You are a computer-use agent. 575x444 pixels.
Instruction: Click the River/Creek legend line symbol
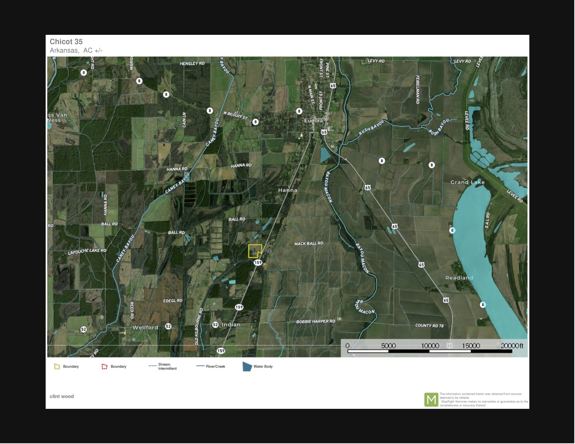(x=200, y=366)
